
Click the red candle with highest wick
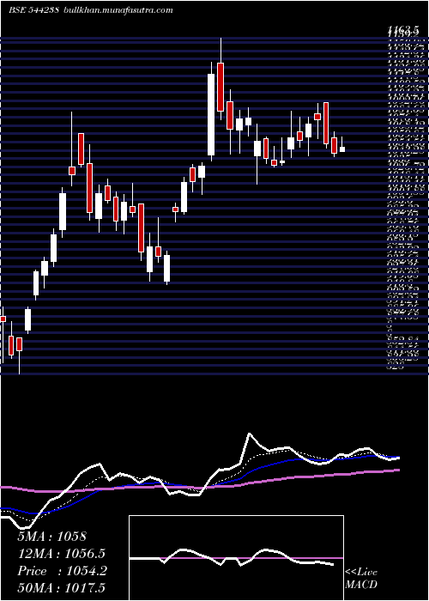(x=221, y=87)
